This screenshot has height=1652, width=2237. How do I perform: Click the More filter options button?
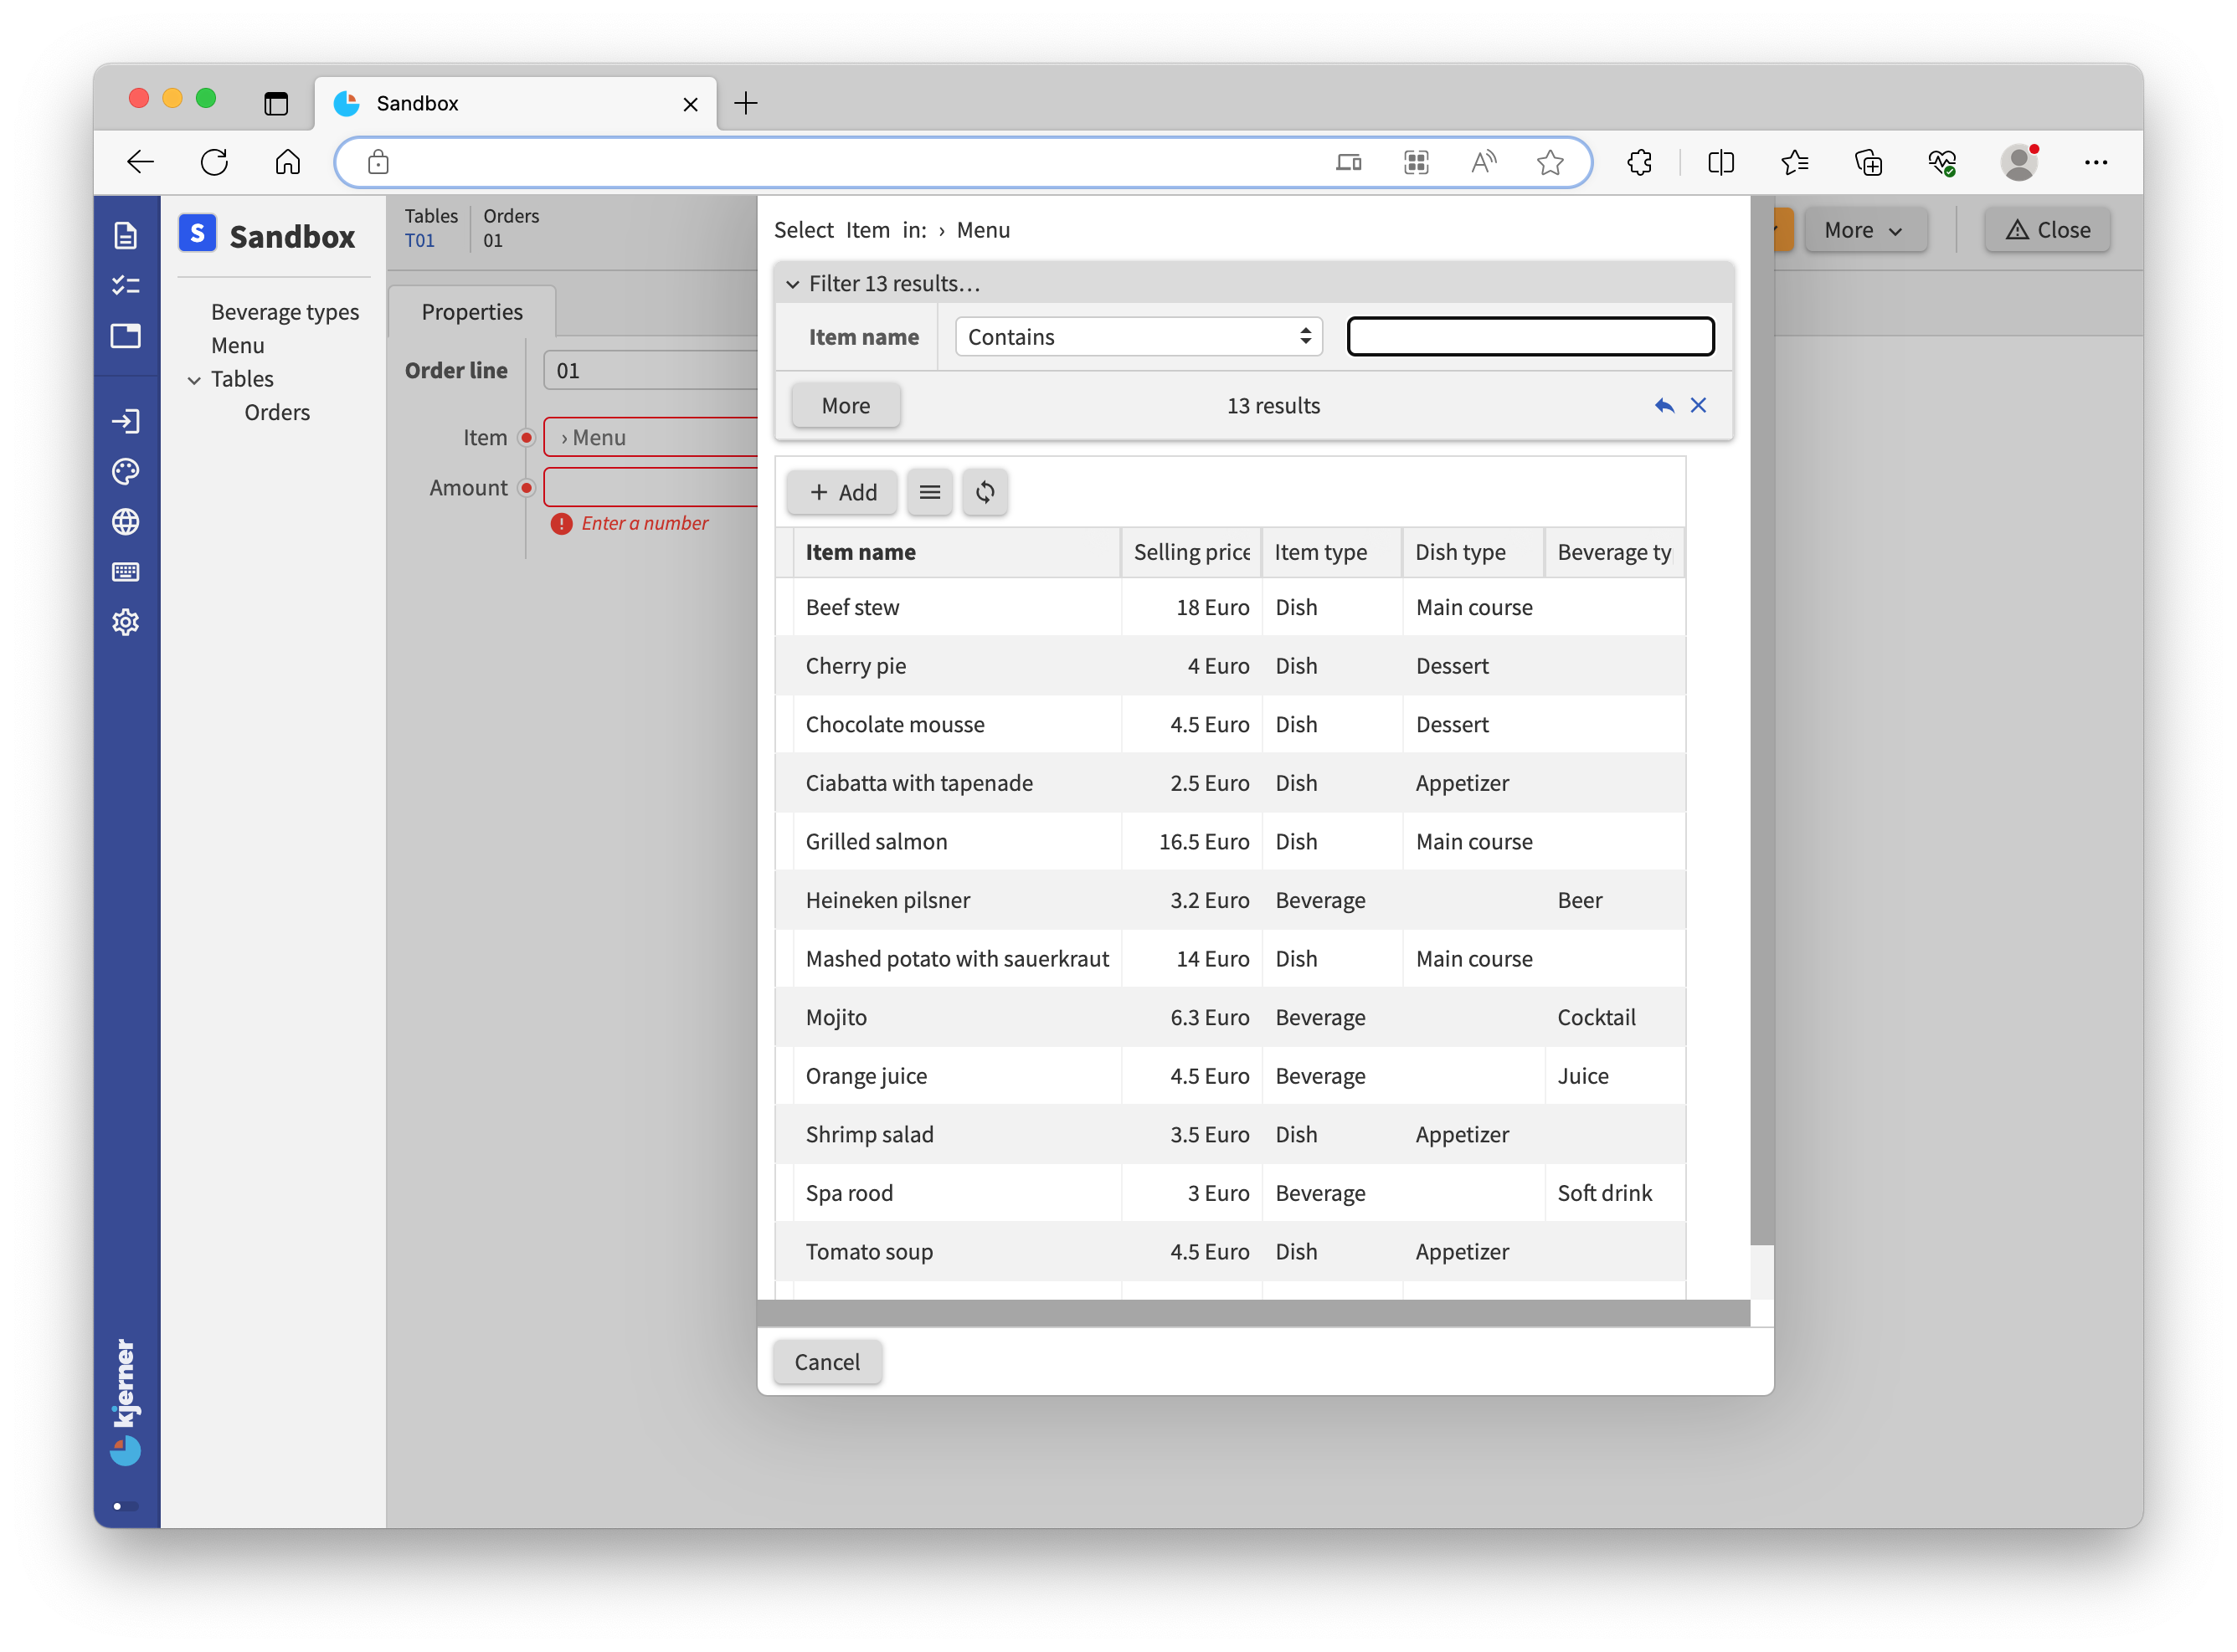click(846, 405)
